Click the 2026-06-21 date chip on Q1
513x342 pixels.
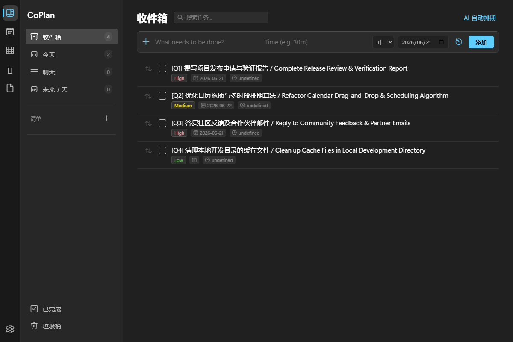point(208,78)
